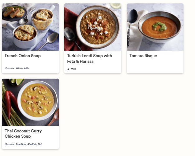Click the lime halves in Thai soup photo
195x156 pixels.
point(18,82)
